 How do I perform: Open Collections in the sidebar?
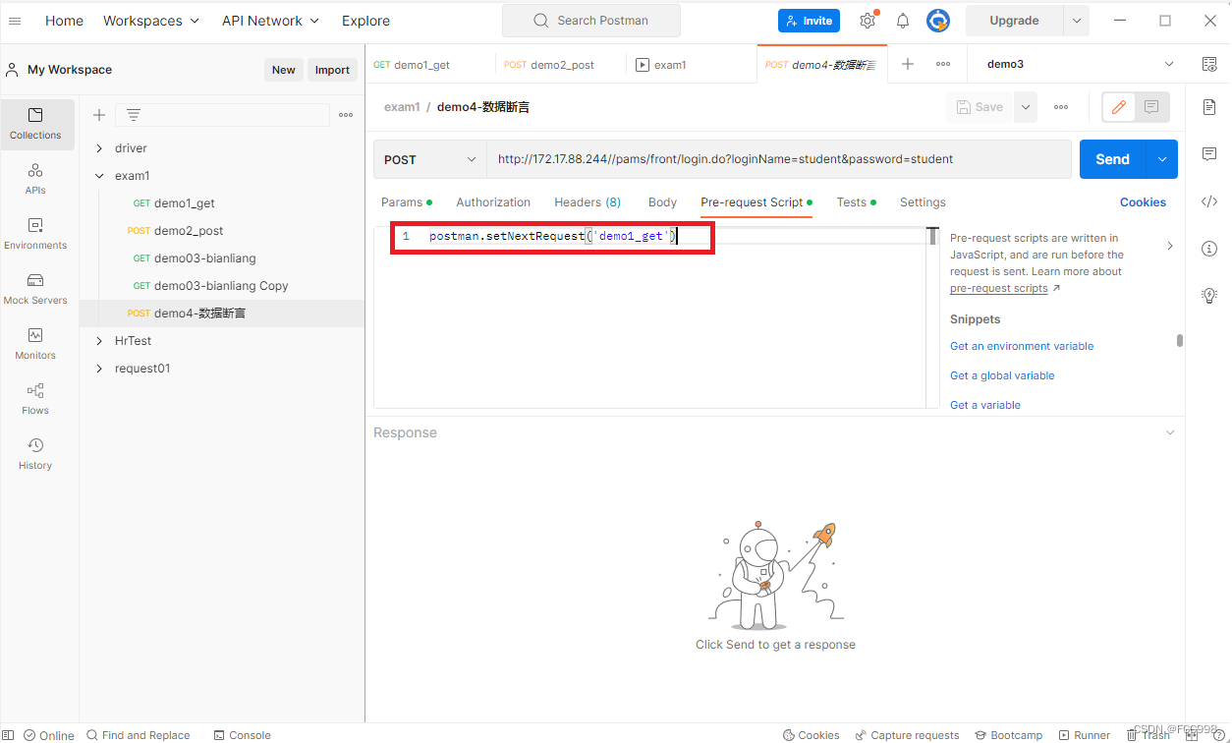click(35, 125)
